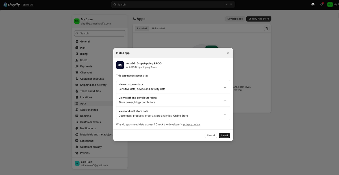The image size is (339, 175).
Task: Click the General settings store icon
Action: click(x=77, y=41)
